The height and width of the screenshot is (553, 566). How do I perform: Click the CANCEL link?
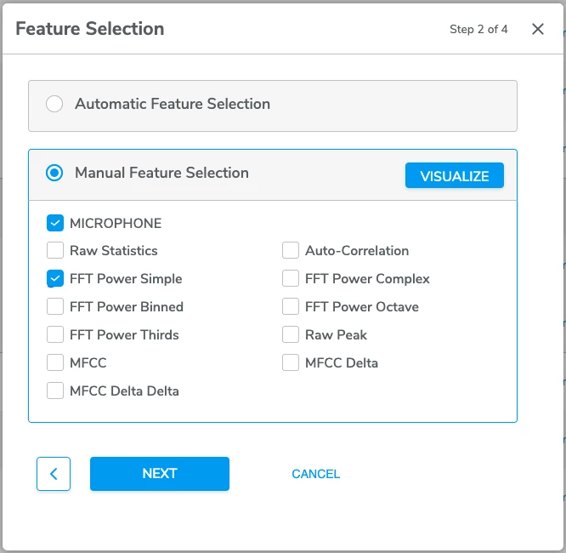[316, 474]
